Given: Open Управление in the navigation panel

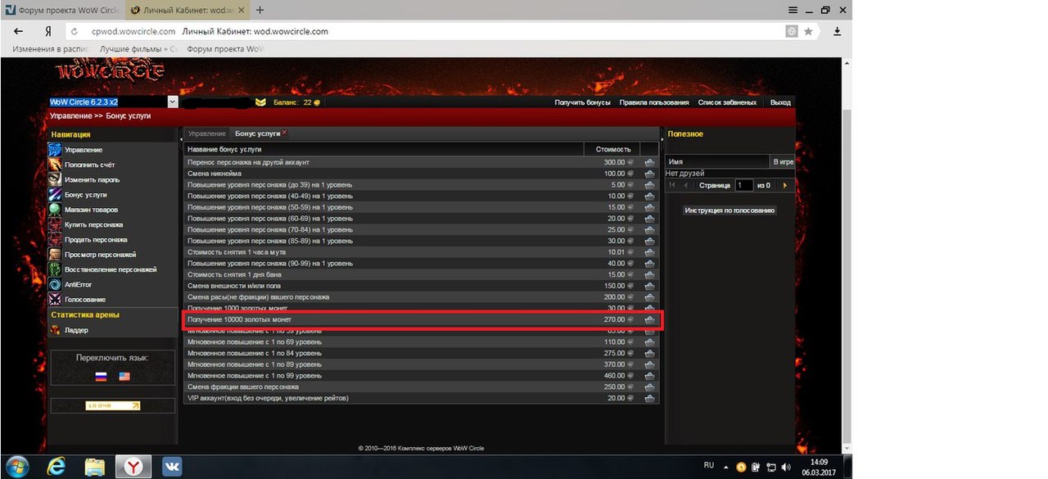Looking at the screenshot, I should point(84,150).
